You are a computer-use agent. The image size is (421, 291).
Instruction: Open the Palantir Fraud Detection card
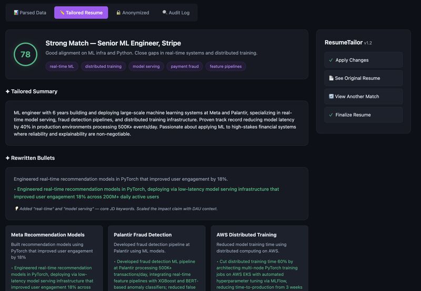pyautogui.click(x=156, y=257)
